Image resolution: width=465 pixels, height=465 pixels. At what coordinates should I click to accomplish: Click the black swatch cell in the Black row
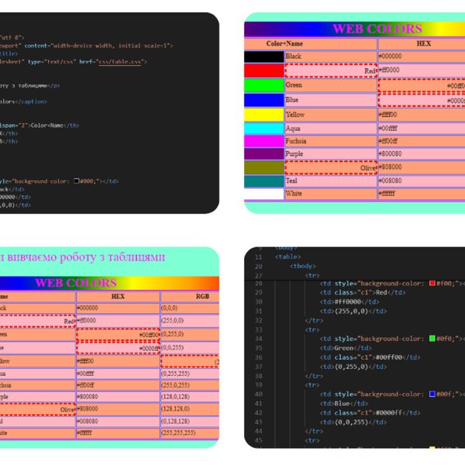[263, 57]
